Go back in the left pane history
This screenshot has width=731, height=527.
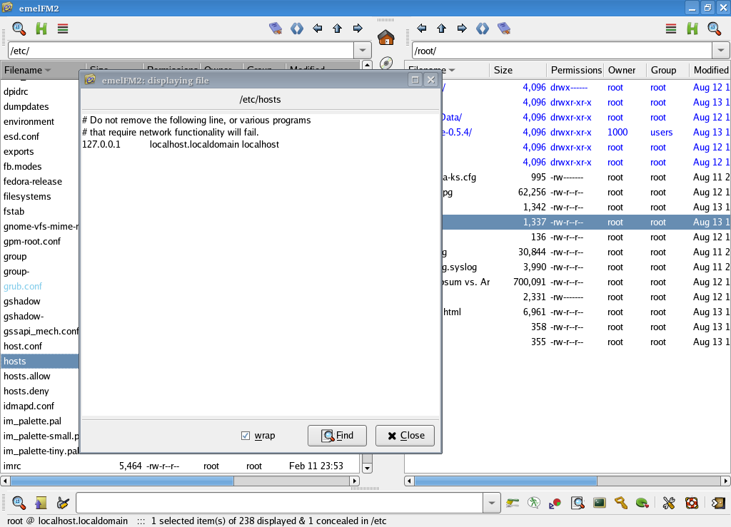318,29
